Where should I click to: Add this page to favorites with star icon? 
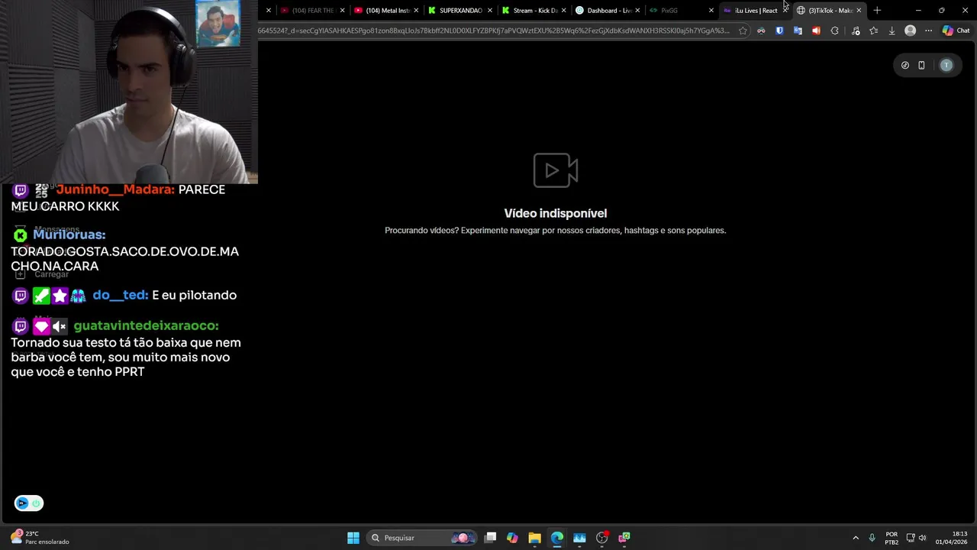(743, 31)
